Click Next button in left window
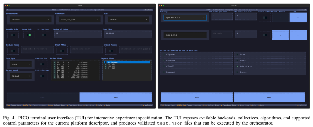This screenshot has width=313, height=127. point(116,98)
